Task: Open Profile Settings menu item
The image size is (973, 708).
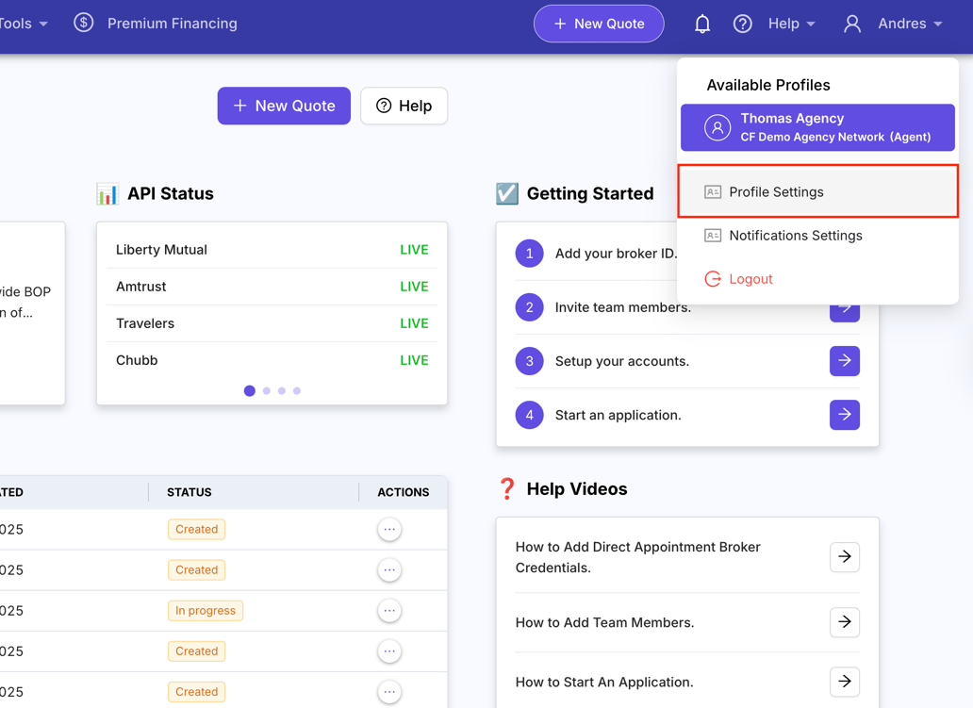Action: (817, 191)
